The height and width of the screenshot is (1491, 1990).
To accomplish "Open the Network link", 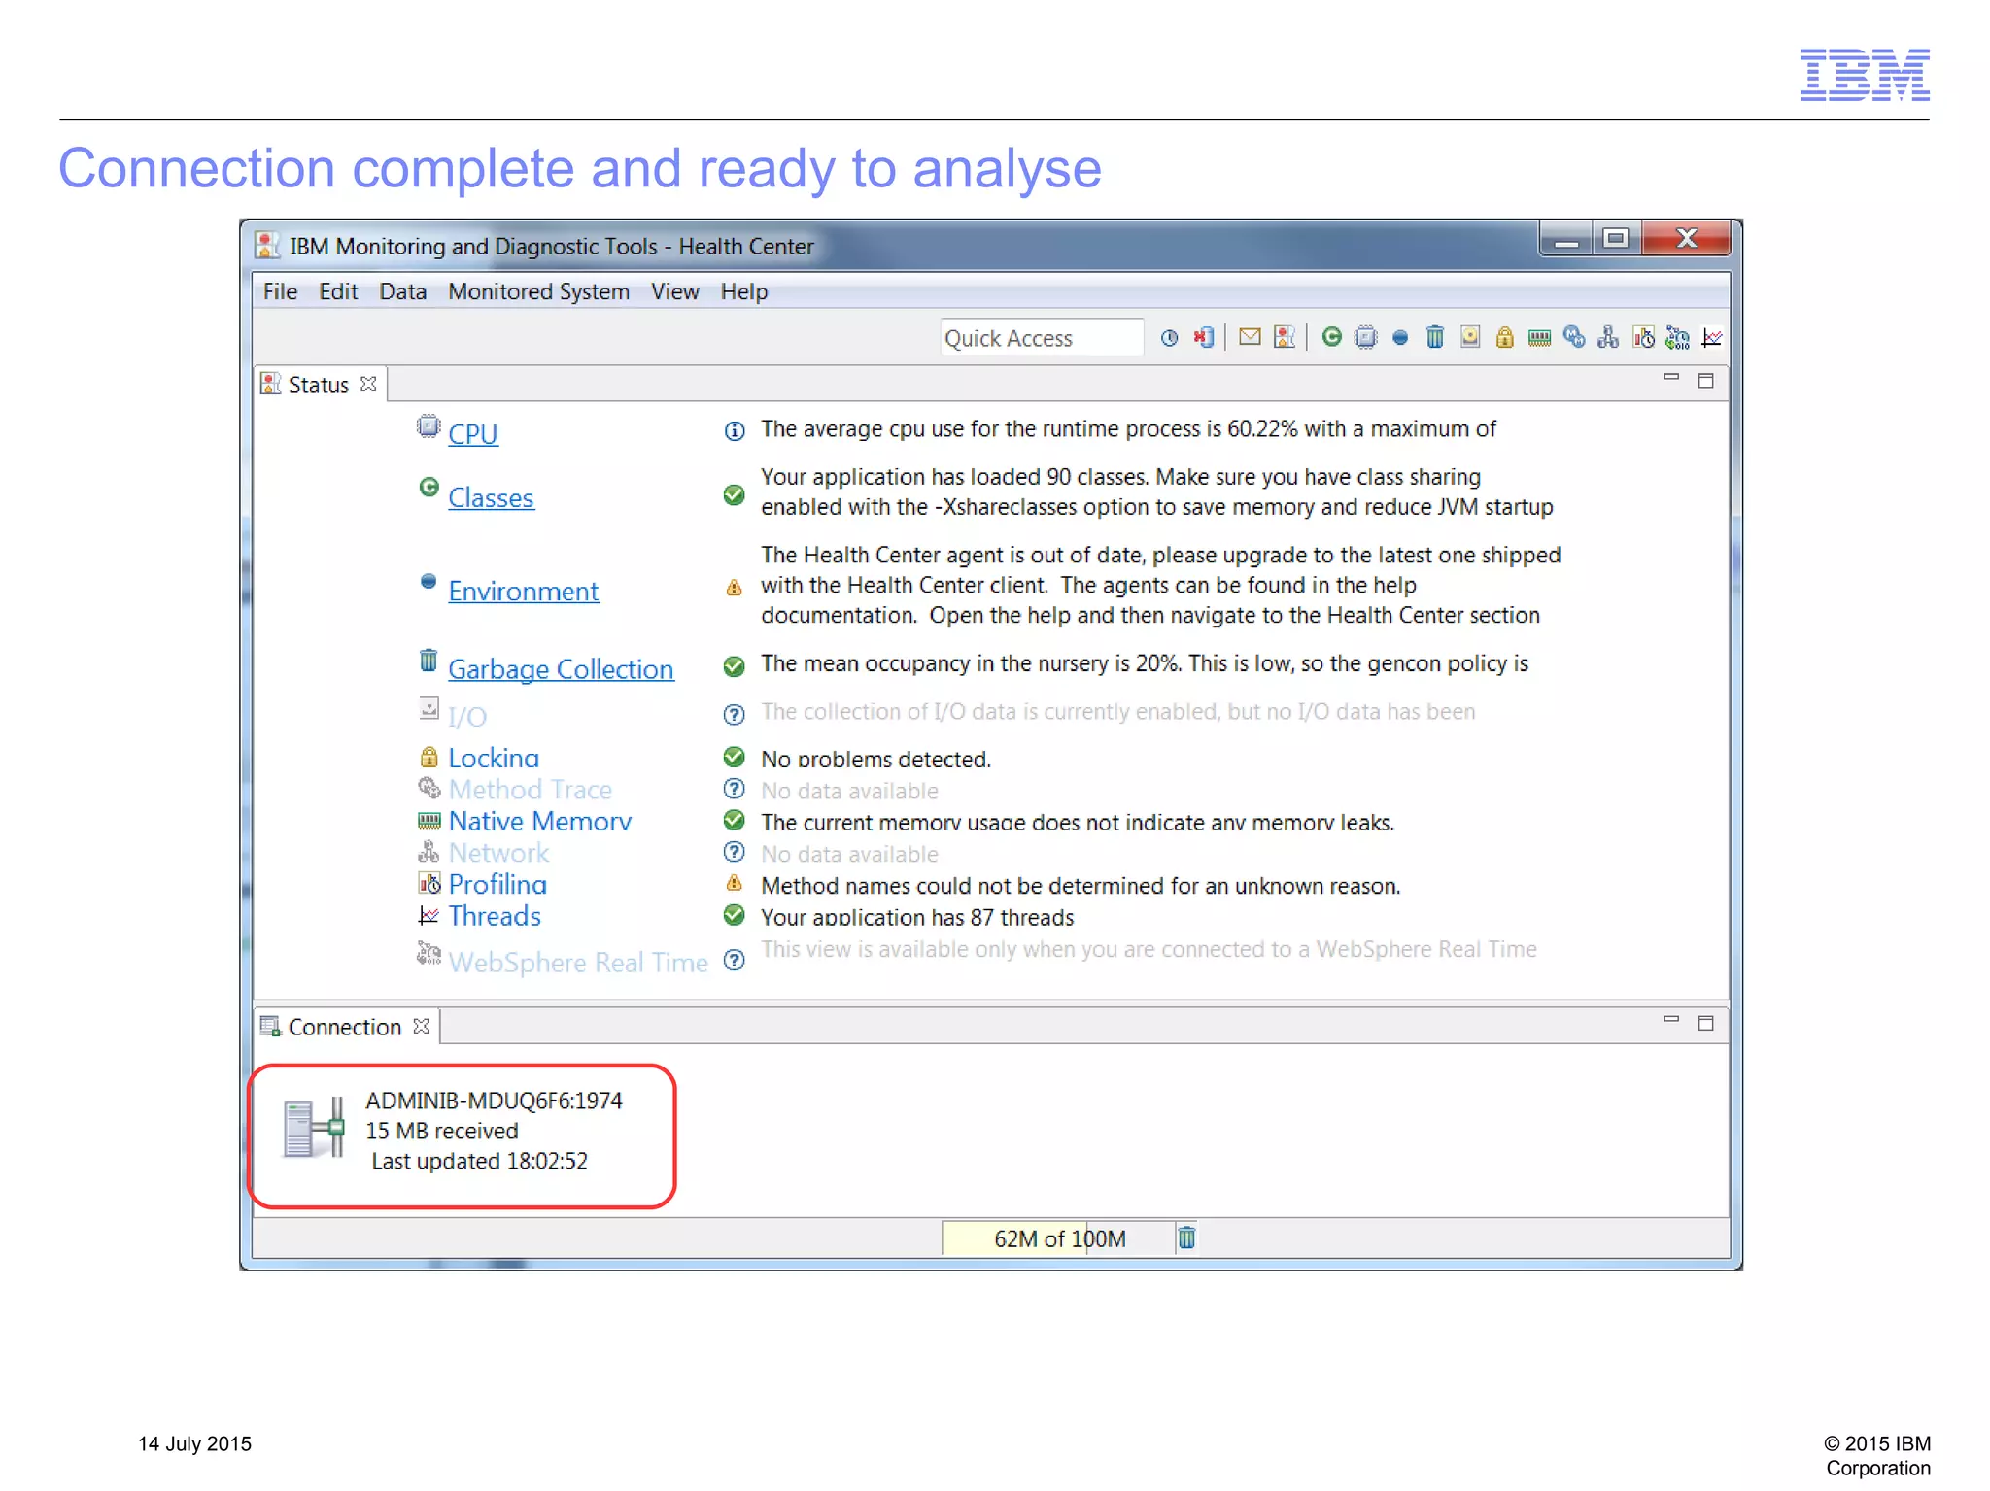I will pos(499,852).
